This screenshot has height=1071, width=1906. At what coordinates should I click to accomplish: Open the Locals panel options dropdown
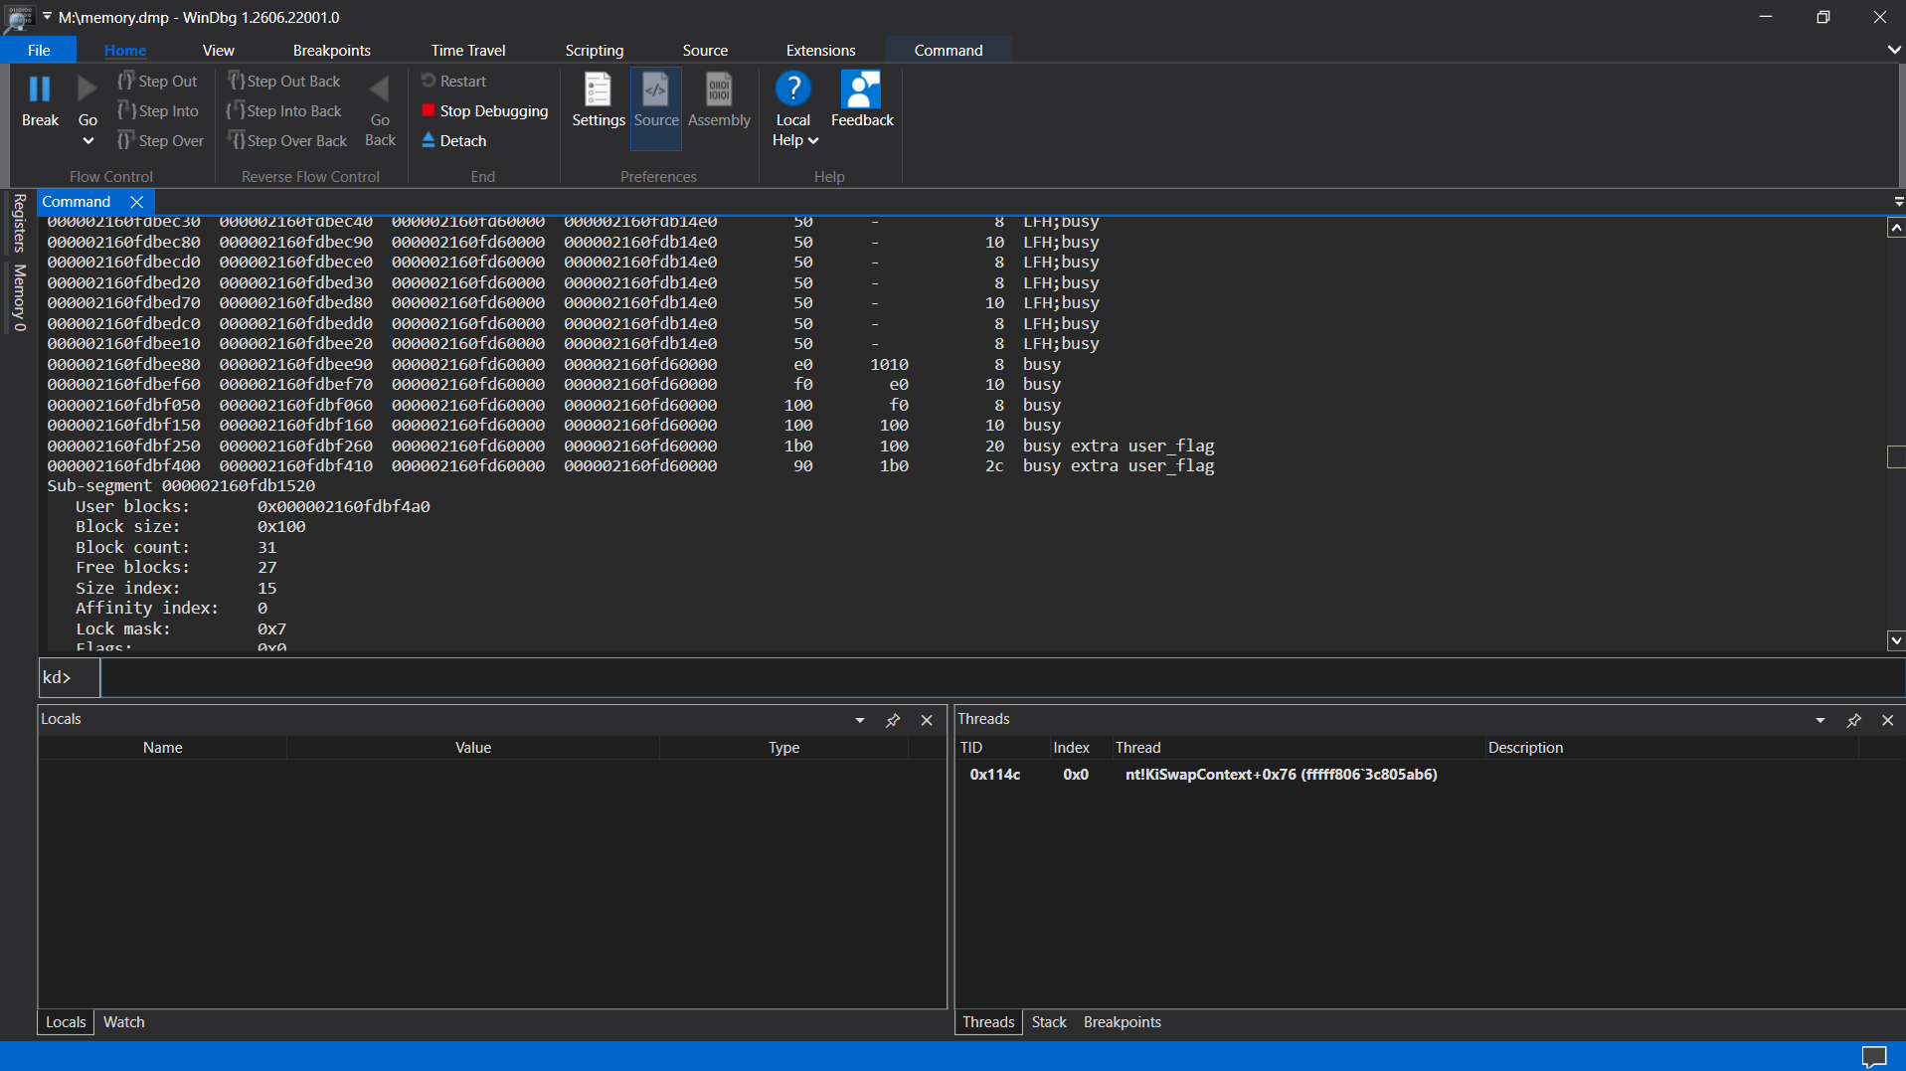tap(860, 720)
